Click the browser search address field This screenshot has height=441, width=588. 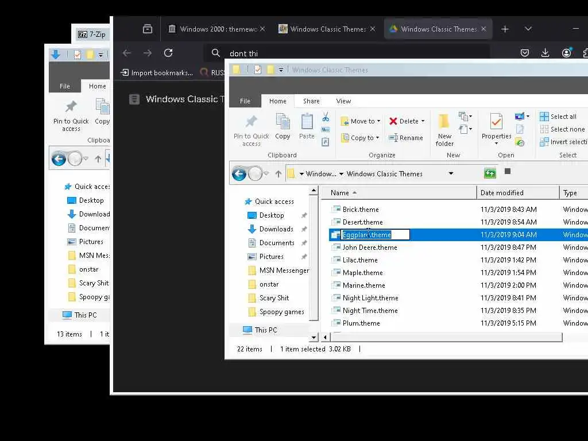[347, 53]
